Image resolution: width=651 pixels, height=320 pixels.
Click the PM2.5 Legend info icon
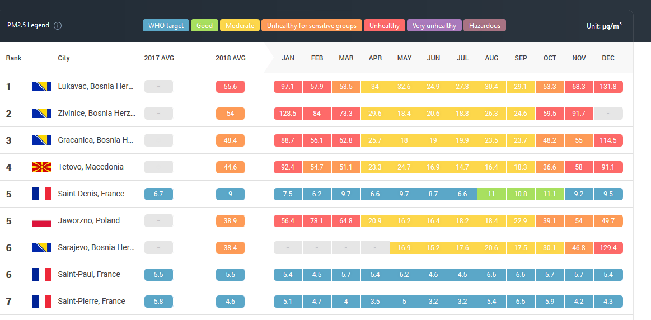tap(58, 26)
